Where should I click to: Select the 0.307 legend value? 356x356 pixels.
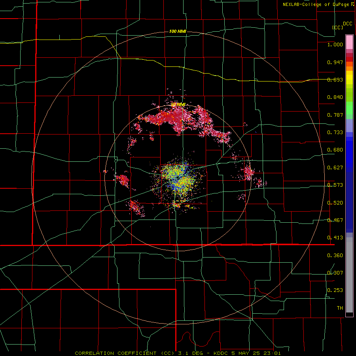coord(335,273)
